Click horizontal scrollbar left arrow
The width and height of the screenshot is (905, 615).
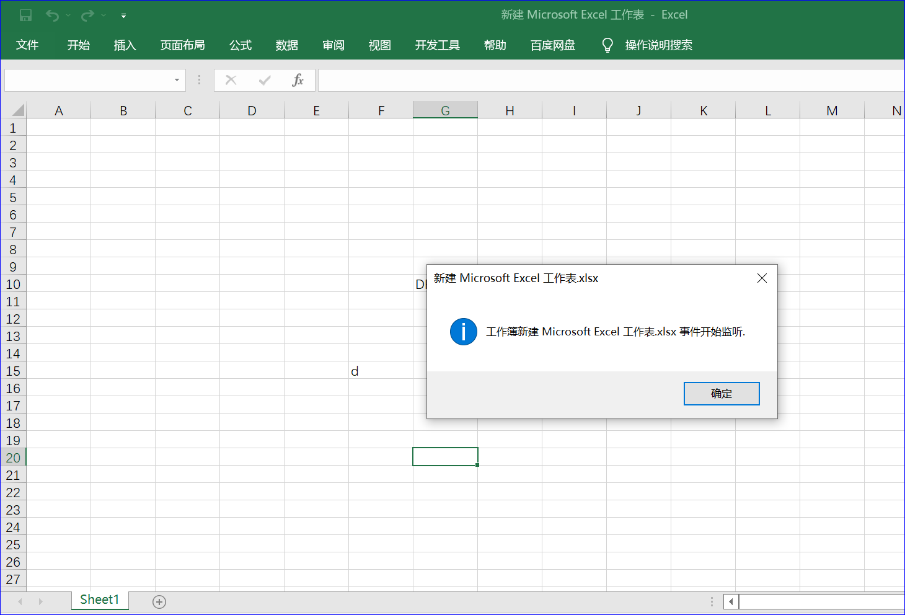(x=731, y=601)
